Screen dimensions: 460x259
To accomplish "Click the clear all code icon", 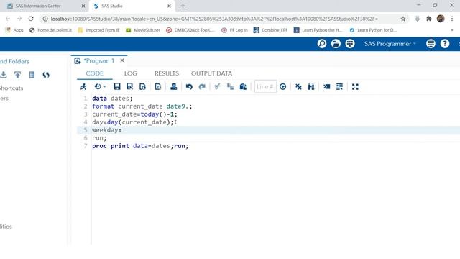I will 298,86.
